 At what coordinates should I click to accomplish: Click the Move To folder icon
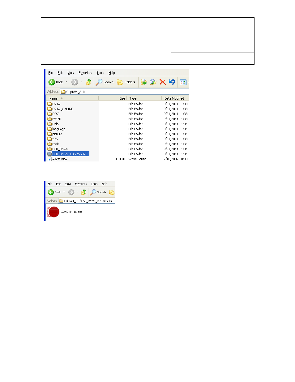(144, 82)
